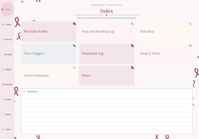
Task: Click the 01 number beside Quick notes
Action: 24,92
